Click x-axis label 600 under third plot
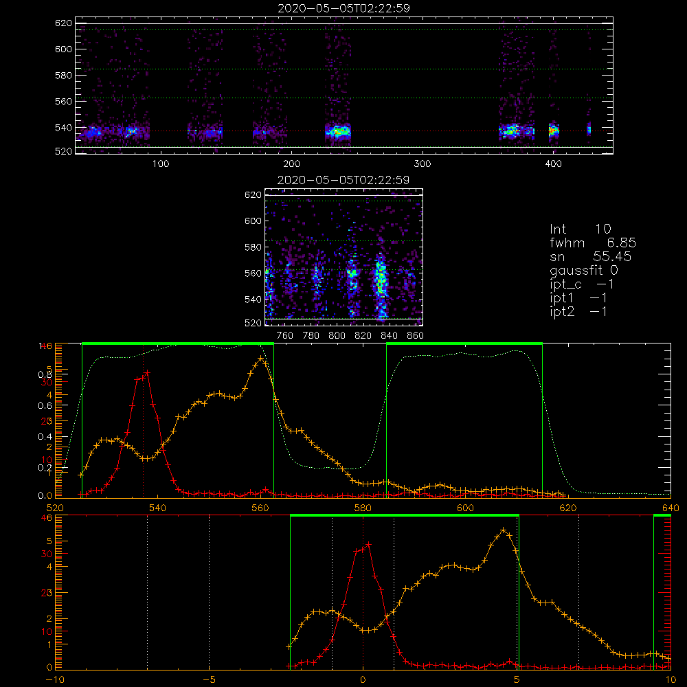The height and width of the screenshot is (687, 687). click(x=465, y=508)
